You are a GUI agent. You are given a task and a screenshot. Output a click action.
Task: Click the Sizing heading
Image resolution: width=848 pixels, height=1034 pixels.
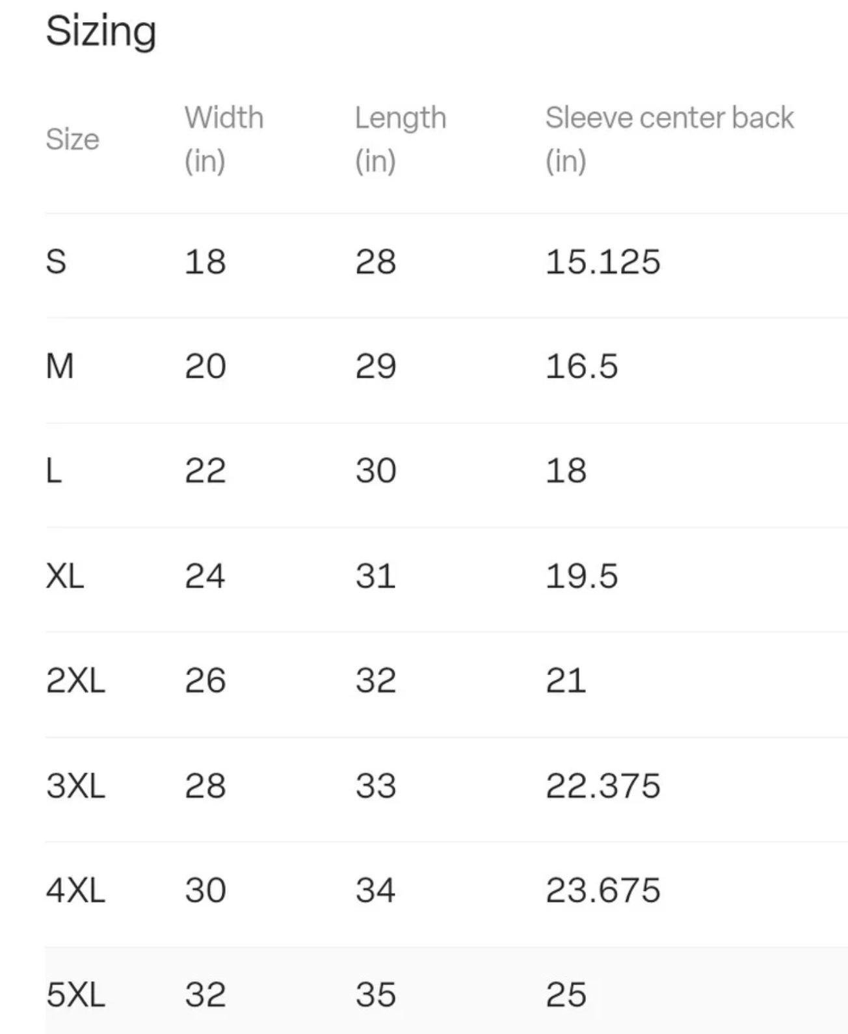tap(101, 32)
